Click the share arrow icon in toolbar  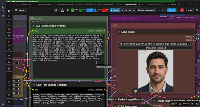(134, 10)
